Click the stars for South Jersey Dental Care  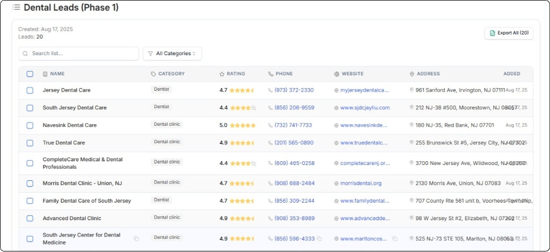tap(243, 108)
